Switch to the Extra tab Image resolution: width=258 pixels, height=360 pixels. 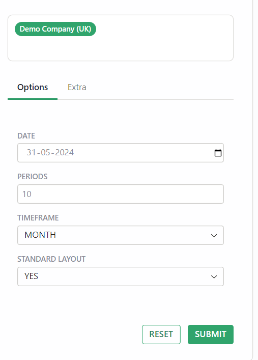coord(77,87)
